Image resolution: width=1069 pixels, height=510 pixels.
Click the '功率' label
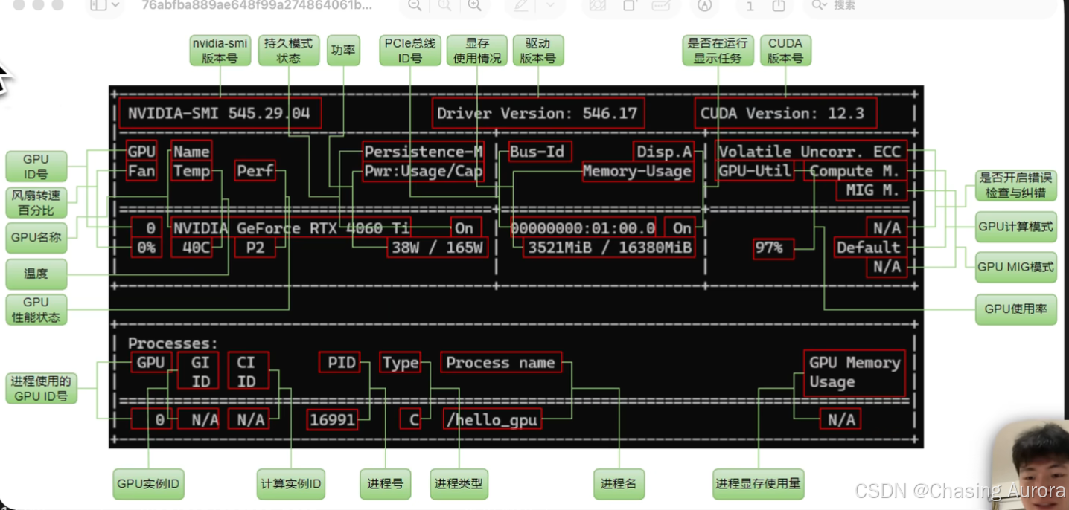tap(343, 51)
